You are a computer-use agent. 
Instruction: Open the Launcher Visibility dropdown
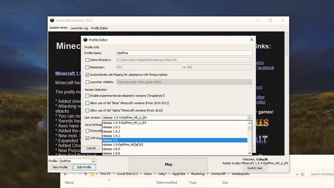249,82
